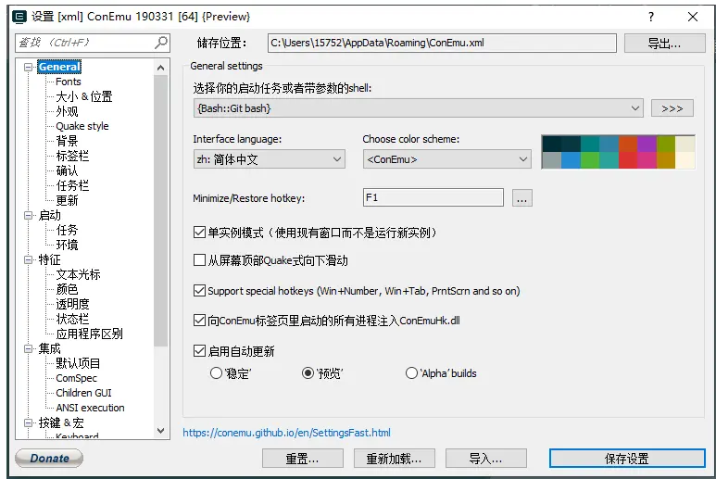This screenshot has height=479, width=716.
Task: Open the 颜色 settings page
Action: pyautogui.click(x=67, y=289)
